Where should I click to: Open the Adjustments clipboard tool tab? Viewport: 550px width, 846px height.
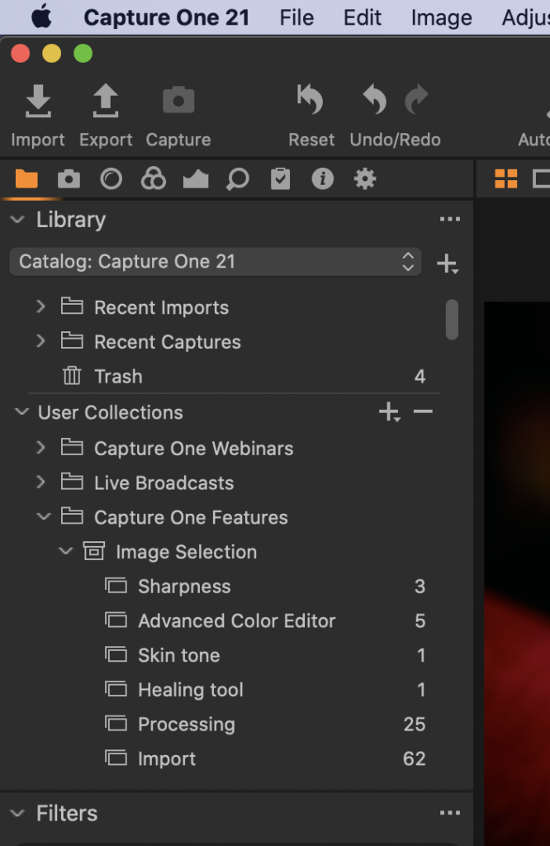(x=281, y=178)
